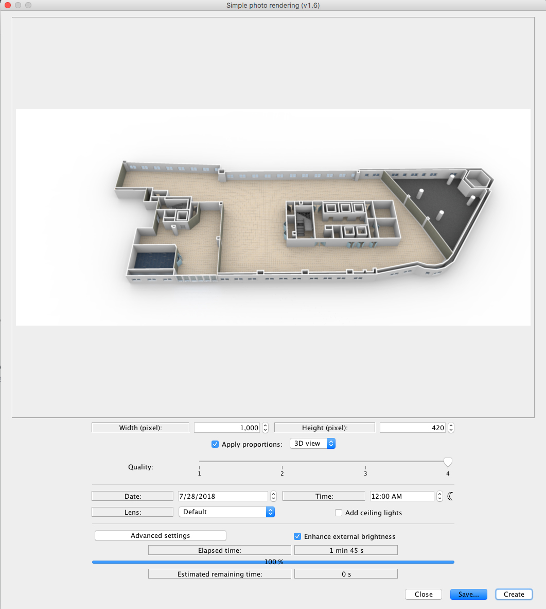
Task: Click the Date stepper arrows
Action: (x=273, y=496)
